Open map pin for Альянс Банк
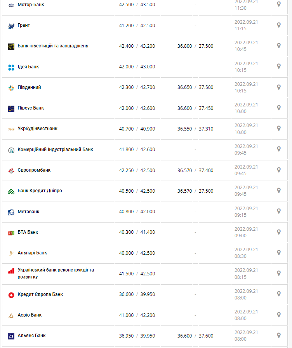Viewport: 292px width, 348px height. point(278,335)
